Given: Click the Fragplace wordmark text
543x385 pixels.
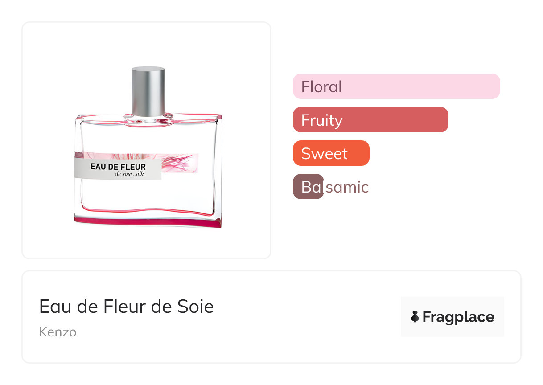Looking at the screenshot, I should pyautogui.click(x=458, y=317).
